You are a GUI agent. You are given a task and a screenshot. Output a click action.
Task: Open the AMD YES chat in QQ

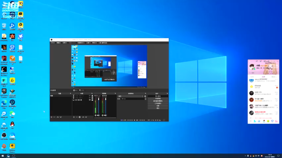[263, 93]
